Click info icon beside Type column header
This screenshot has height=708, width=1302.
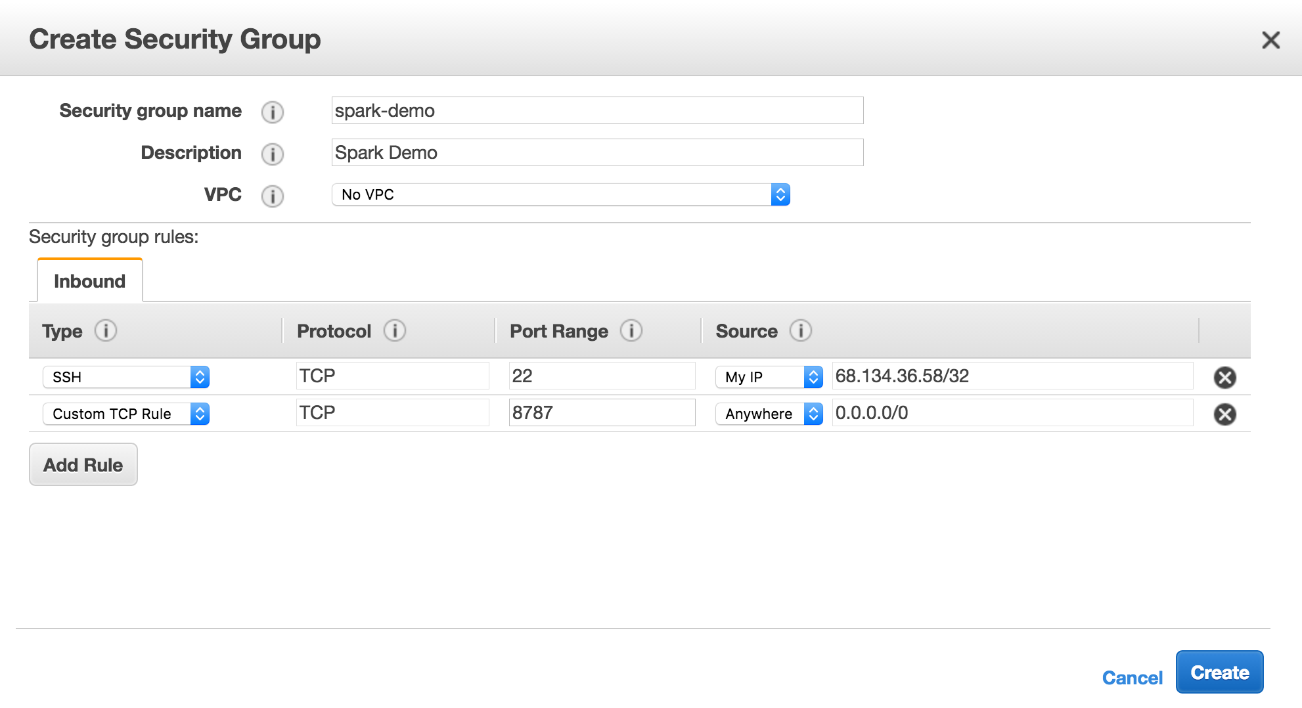106,330
